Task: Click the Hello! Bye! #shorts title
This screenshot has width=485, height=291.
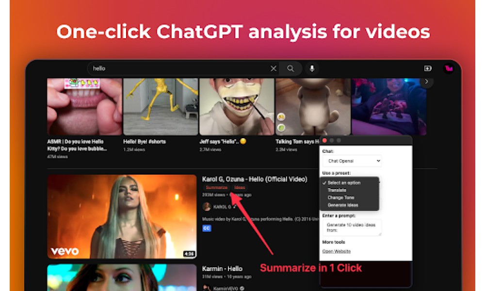Action: [145, 142]
